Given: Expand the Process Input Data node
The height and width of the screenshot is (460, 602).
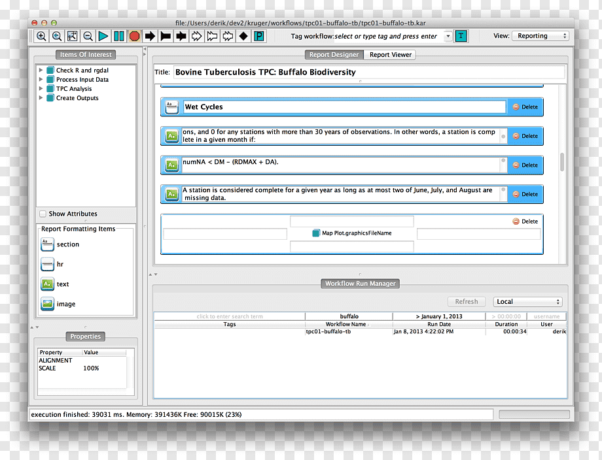Looking at the screenshot, I should click(41, 79).
